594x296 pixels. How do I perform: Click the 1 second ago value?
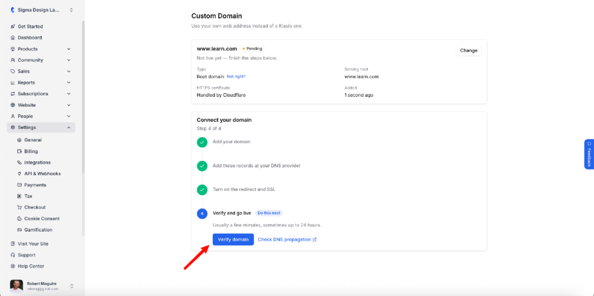click(358, 95)
